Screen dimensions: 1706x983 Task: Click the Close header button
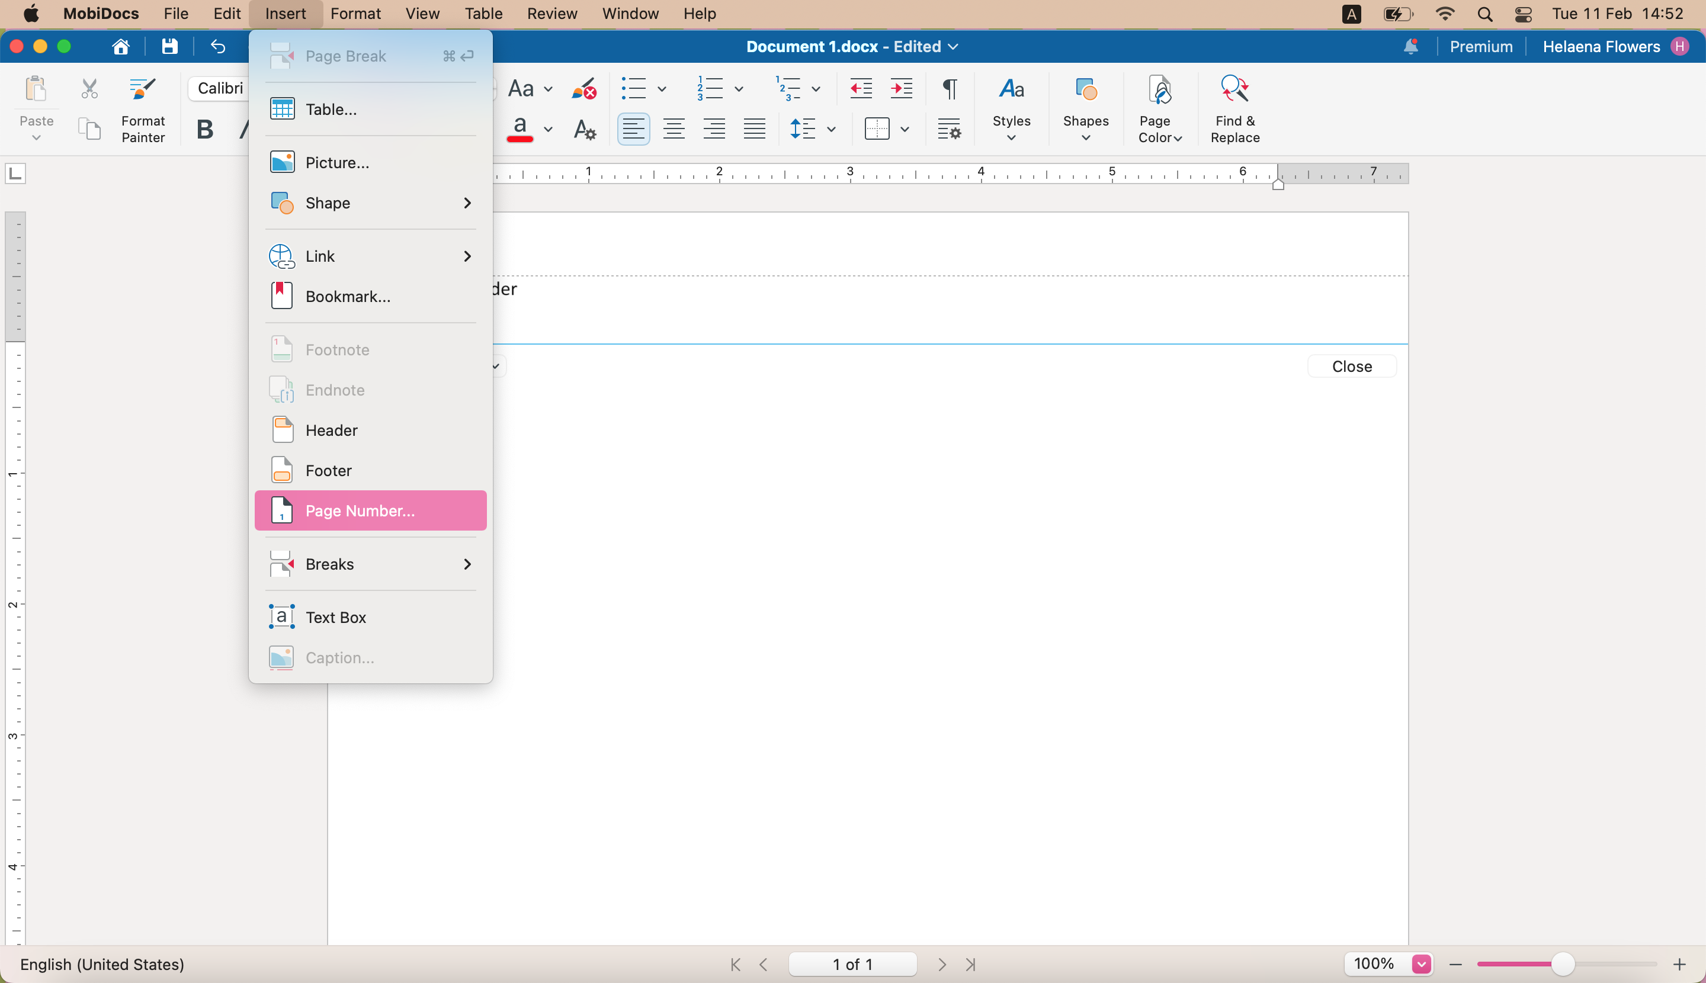point(1351,366)
